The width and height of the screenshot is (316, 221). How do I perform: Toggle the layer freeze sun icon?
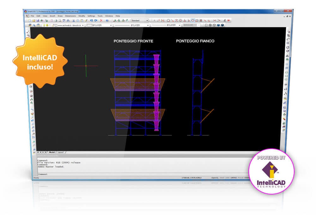(x=47, y=25)
